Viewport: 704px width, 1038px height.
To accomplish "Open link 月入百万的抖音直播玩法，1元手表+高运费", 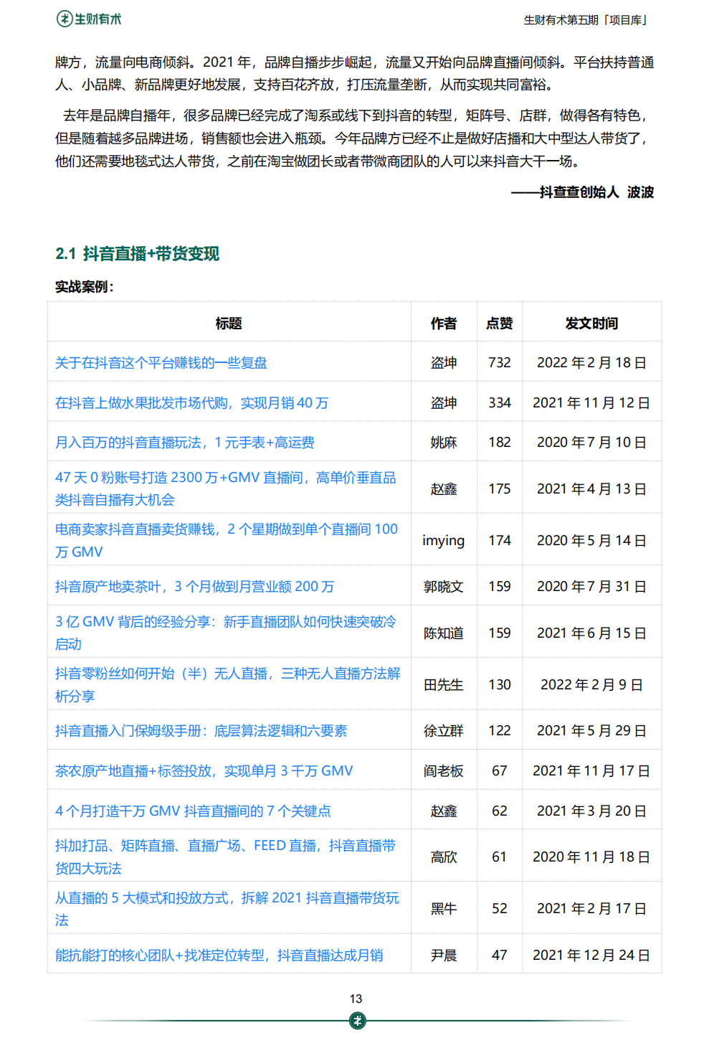I will click(184, 443).
